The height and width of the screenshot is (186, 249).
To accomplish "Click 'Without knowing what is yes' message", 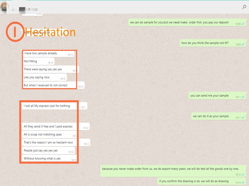I will click(x=49, y=158).
